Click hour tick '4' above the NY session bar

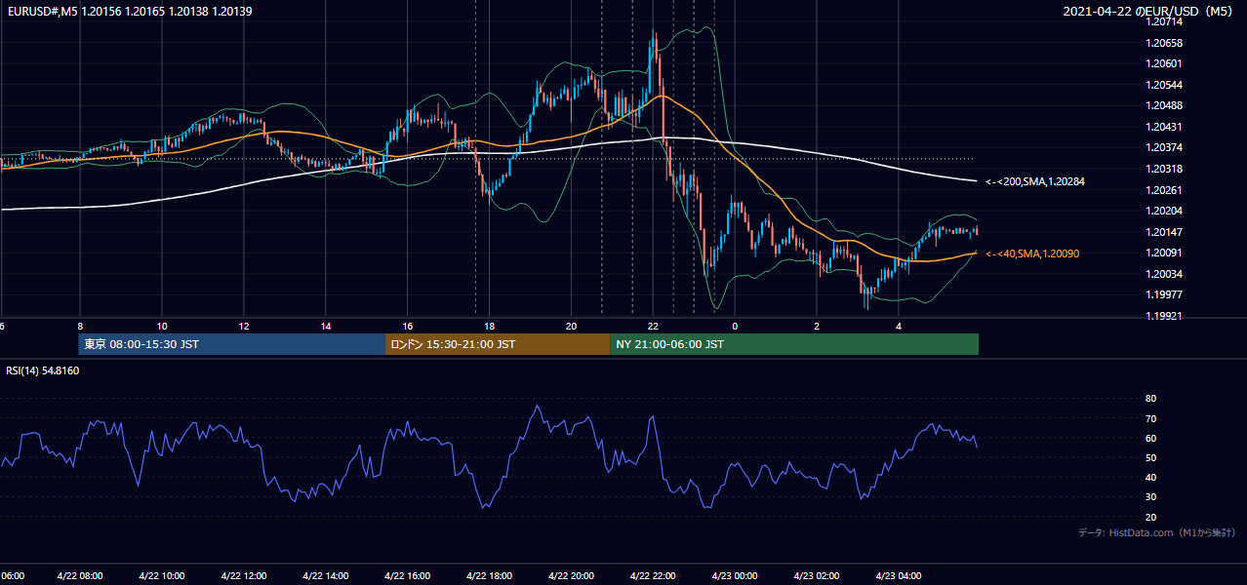point(899,327)
